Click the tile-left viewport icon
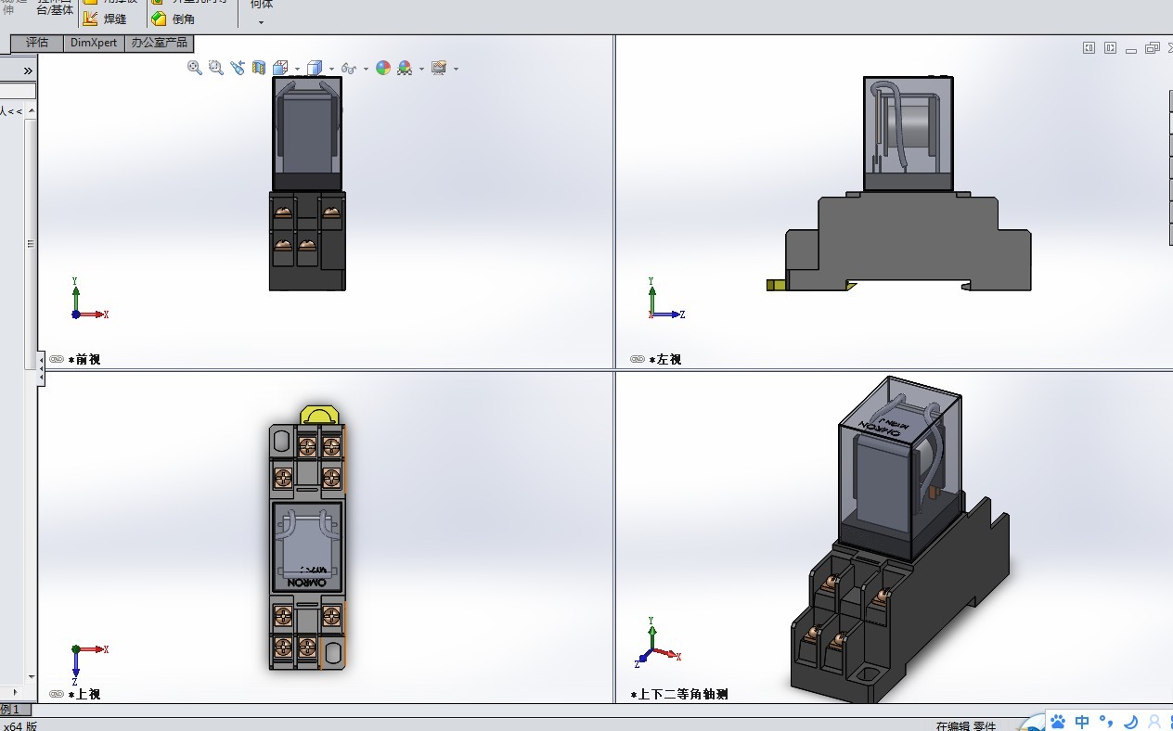The height and width of the screenshot is (731, 1173). click(x=1089, y=48)
